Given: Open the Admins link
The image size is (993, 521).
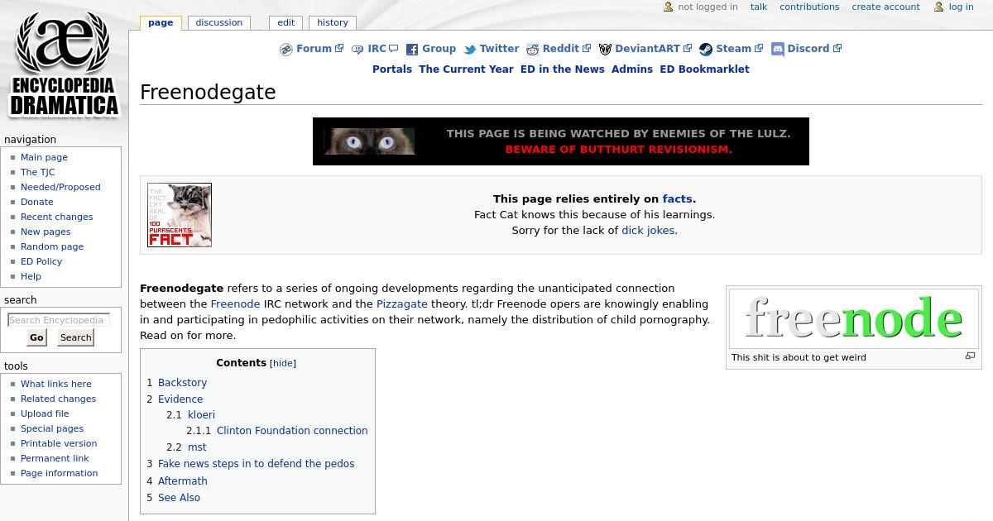Looking at the screenshot, I should pos(632,69).
